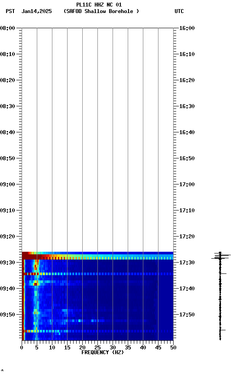This screenshot has height=375, width=239.
Task: Click the 20 Hz frequency tick label
Action: pos(82,348)
